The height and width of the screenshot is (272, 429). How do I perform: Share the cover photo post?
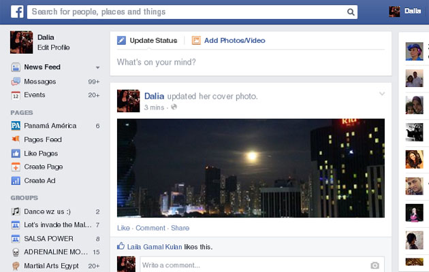coord(180,228)
